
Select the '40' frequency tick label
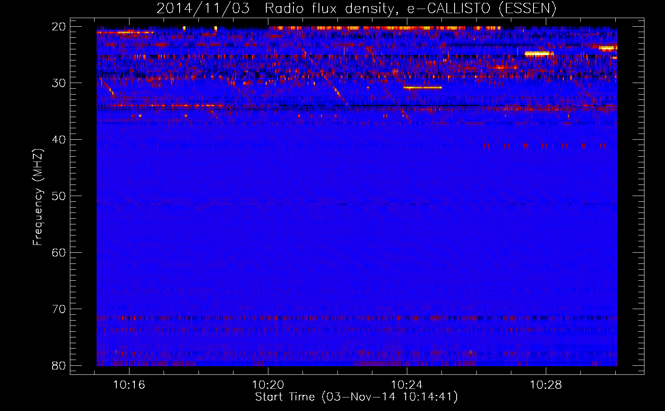[x=59, y=140]
